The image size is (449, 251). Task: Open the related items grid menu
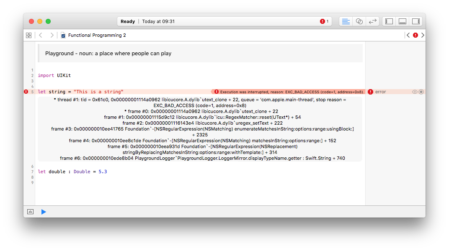click(x=28, y=35)
